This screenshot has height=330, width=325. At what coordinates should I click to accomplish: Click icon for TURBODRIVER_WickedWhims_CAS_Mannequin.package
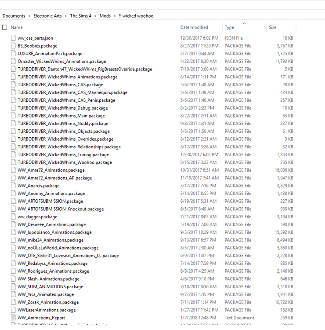click(13, 92)
